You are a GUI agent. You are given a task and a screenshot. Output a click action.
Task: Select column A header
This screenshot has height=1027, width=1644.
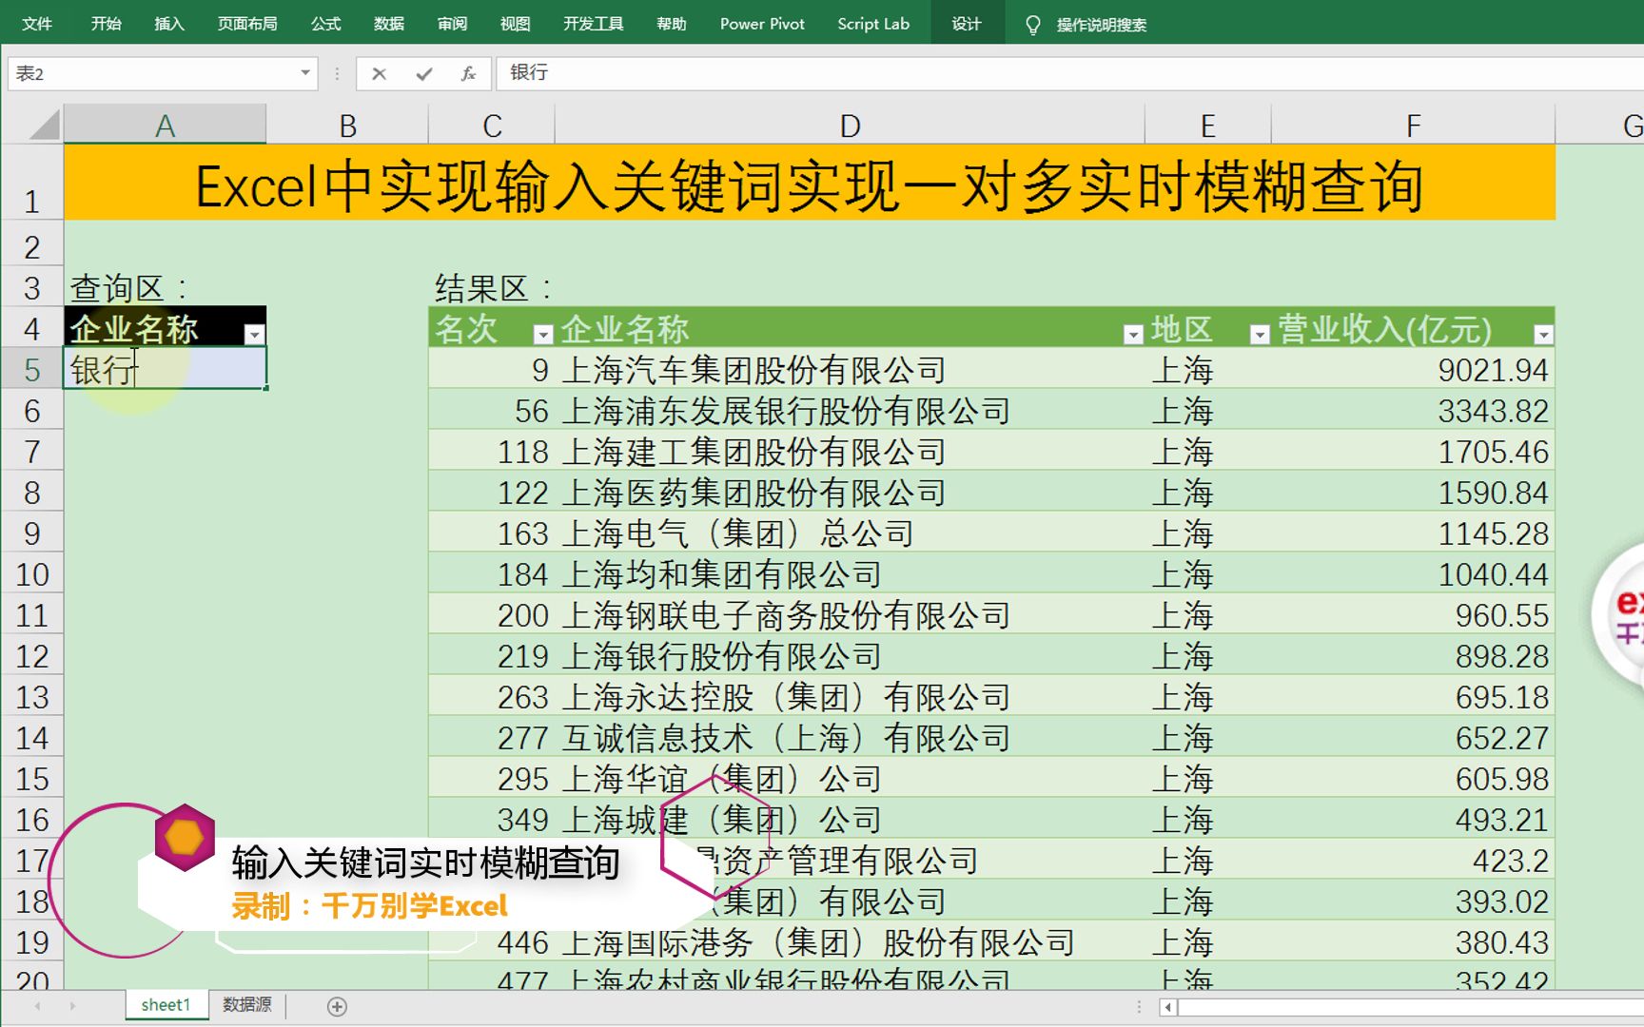point(165,126)
